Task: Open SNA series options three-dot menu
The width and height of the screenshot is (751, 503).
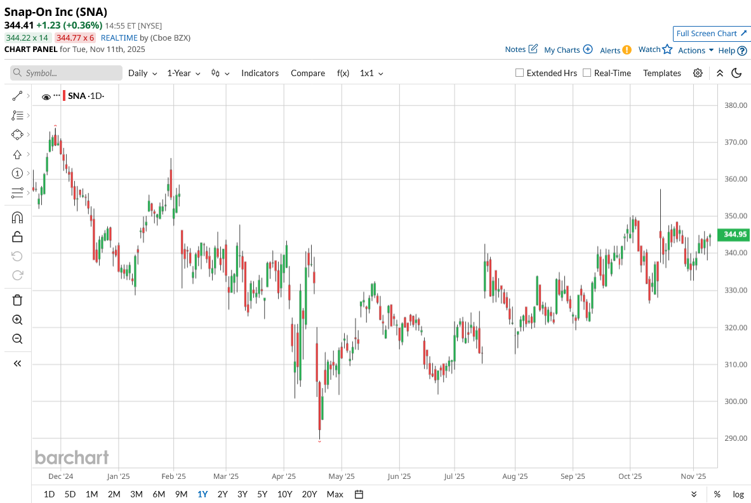Action: click(56, 95)
